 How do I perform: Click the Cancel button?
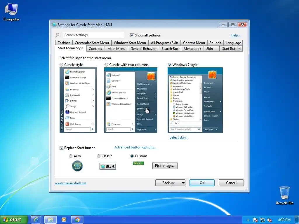click(x=231, y=183)
